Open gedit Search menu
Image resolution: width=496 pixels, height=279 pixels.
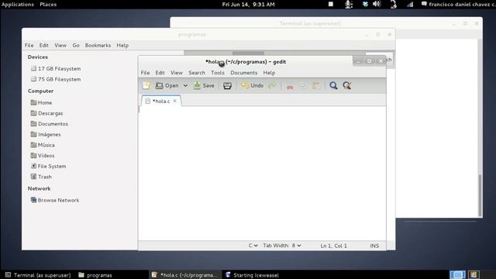click(197, 72)
